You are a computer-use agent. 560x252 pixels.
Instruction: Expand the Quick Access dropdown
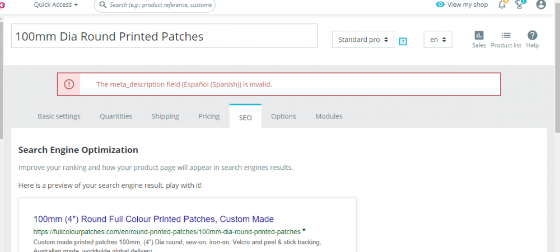pos(55,4)
